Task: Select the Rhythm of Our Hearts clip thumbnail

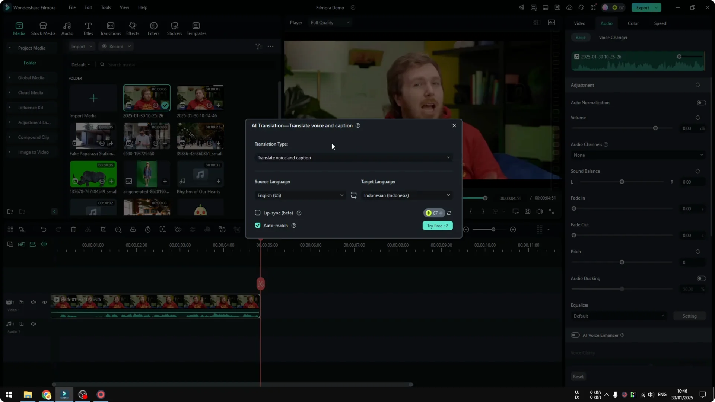Action: pyautogui.click(x=200, y=174)
